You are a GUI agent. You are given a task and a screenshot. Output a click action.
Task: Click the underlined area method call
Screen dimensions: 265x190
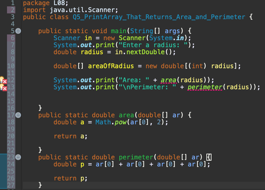169,80
